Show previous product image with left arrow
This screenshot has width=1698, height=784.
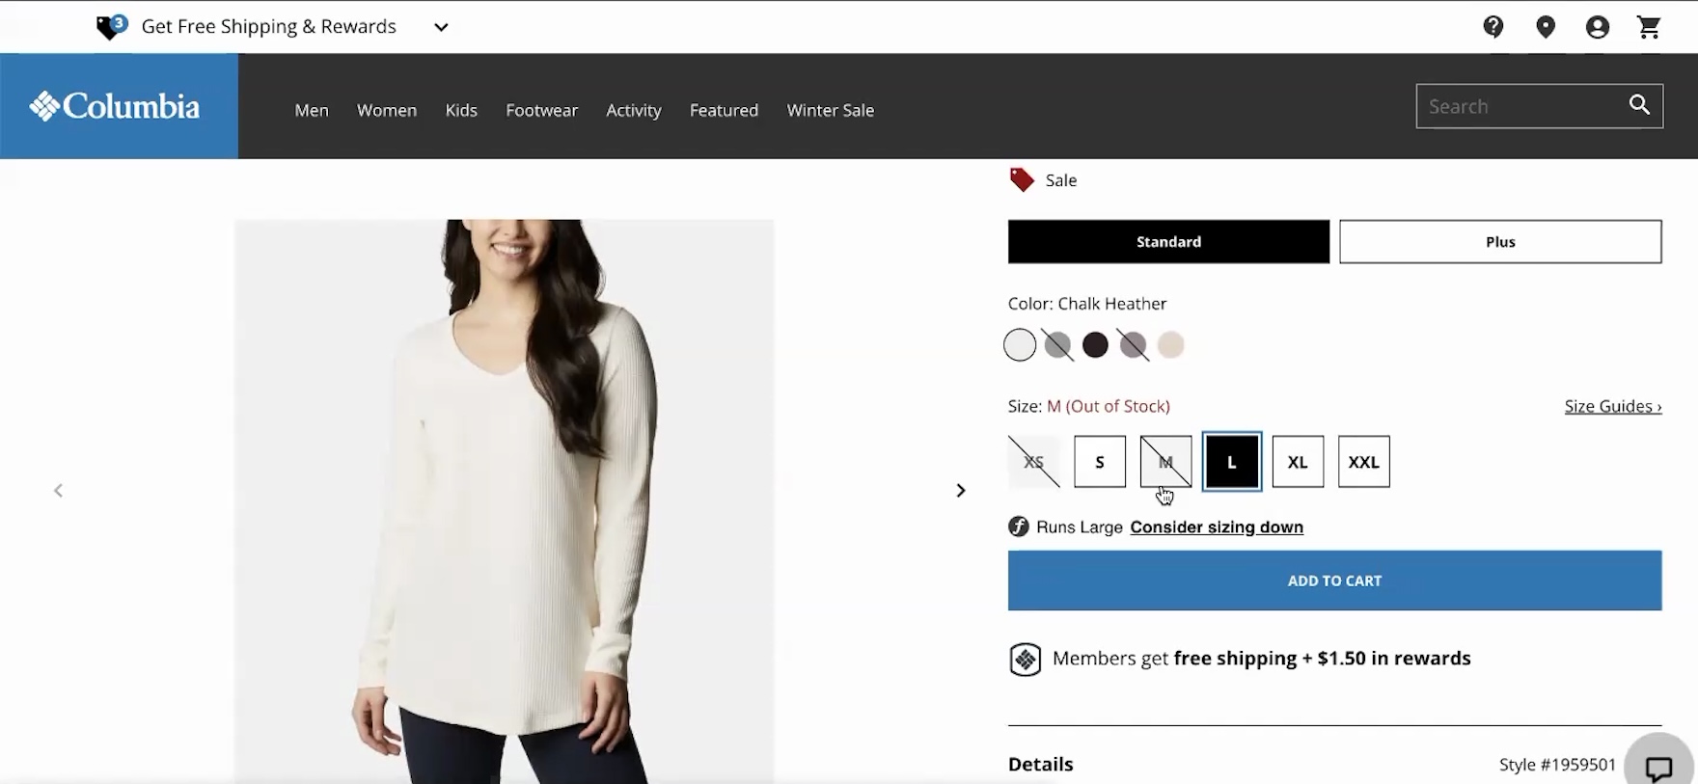tap(59, 491)
